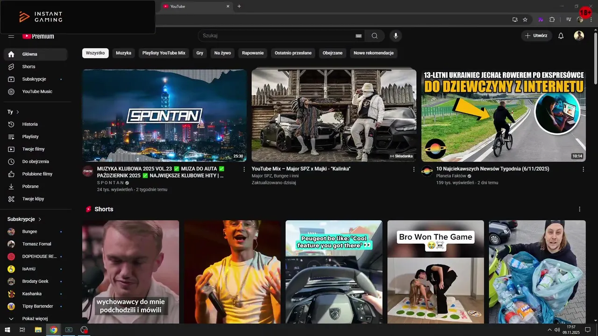Open Task View on the taskbar
Screen dimensions: 598x336
pyautogui.click(x=22, y=330)
